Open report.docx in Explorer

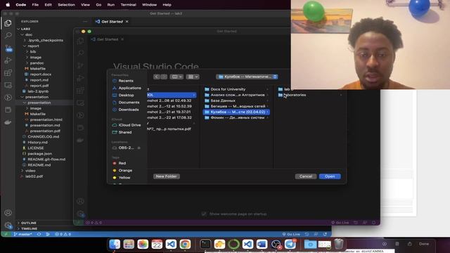[x=41, y=74]
